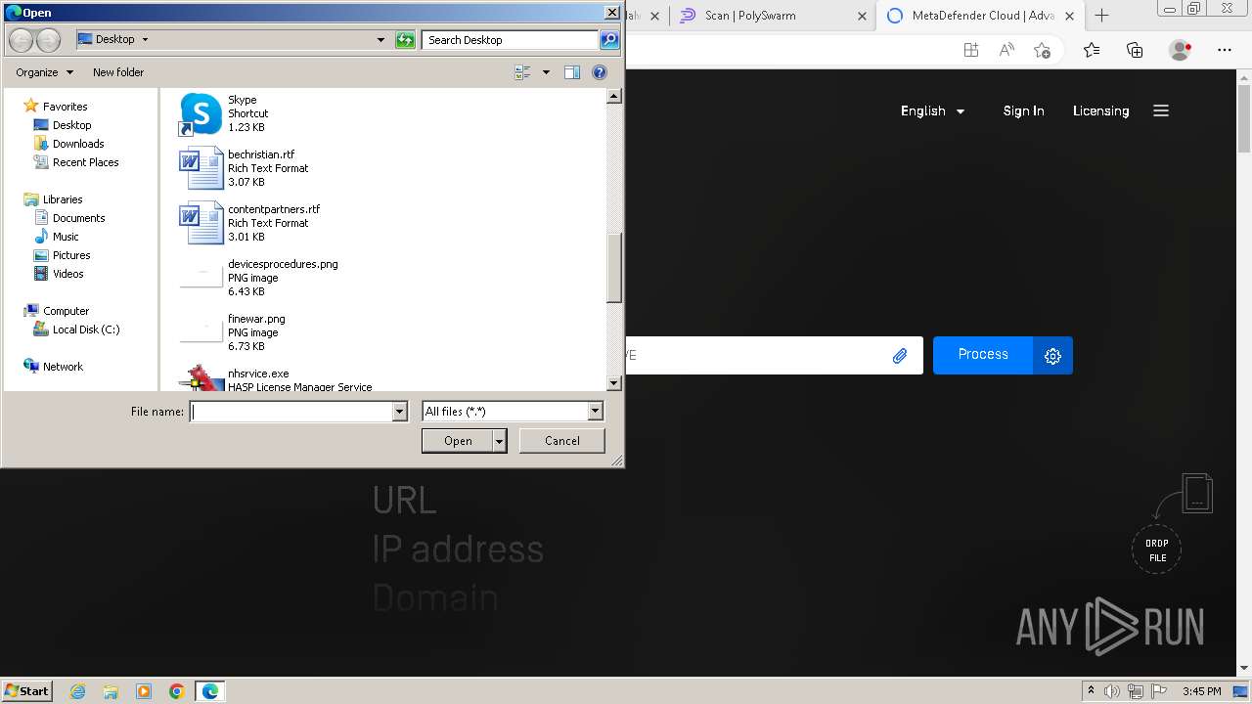The height and width of the screenshot is (704, 1252).
Task: Select the Skype shortcut icon
Action: tap(201, 113)
